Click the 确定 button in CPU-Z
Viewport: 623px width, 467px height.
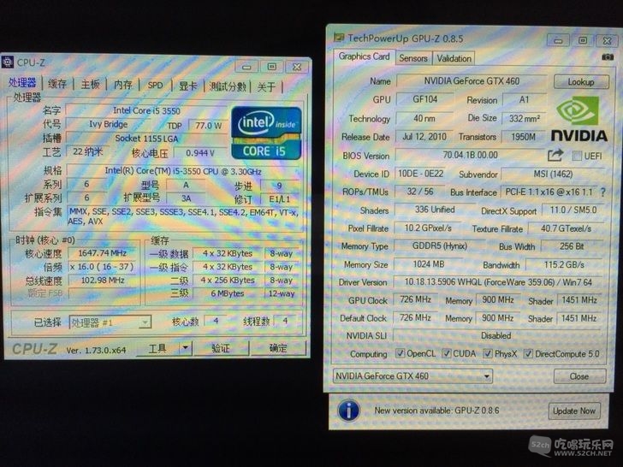278,348
